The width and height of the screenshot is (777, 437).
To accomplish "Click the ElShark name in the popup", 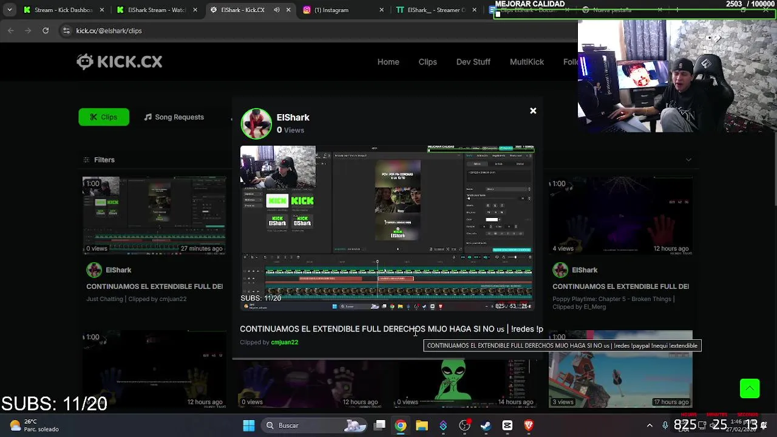I will click(293, 117).
